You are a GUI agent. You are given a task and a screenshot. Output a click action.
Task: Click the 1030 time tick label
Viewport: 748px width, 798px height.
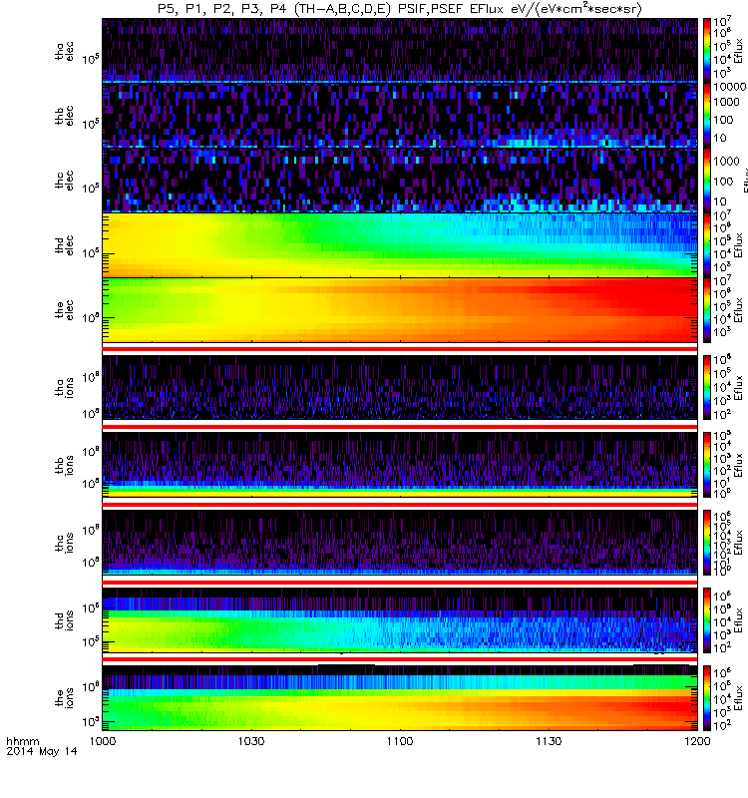click(251, 741)
